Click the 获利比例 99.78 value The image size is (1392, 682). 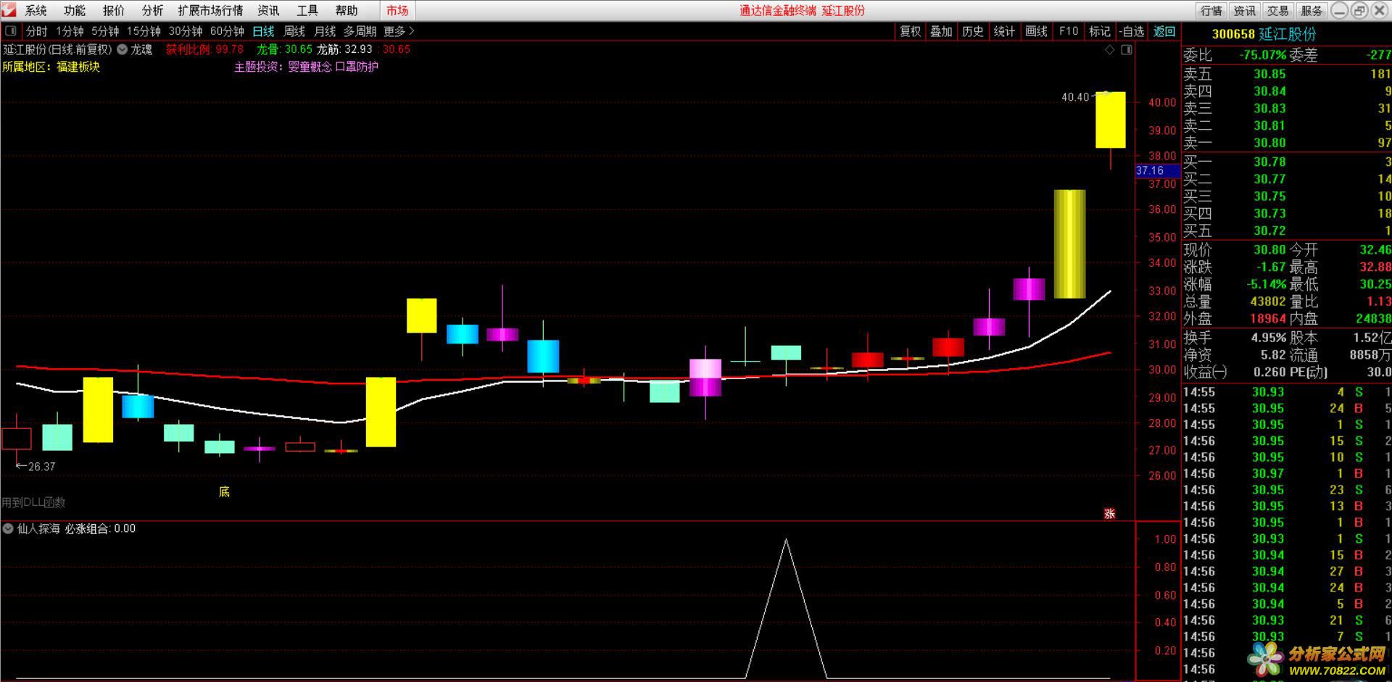point(229,49)
